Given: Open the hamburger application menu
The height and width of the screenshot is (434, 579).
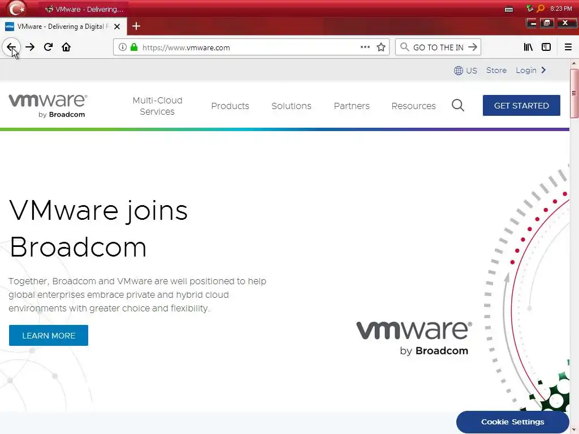Looking at the screenshot, I should point(568,47).
